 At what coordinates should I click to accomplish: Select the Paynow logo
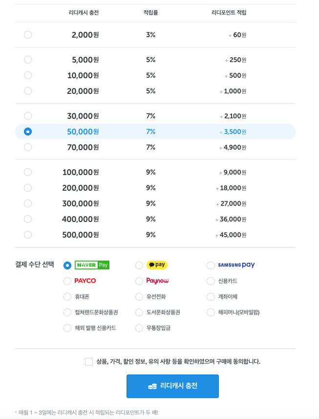click(157, 281)
